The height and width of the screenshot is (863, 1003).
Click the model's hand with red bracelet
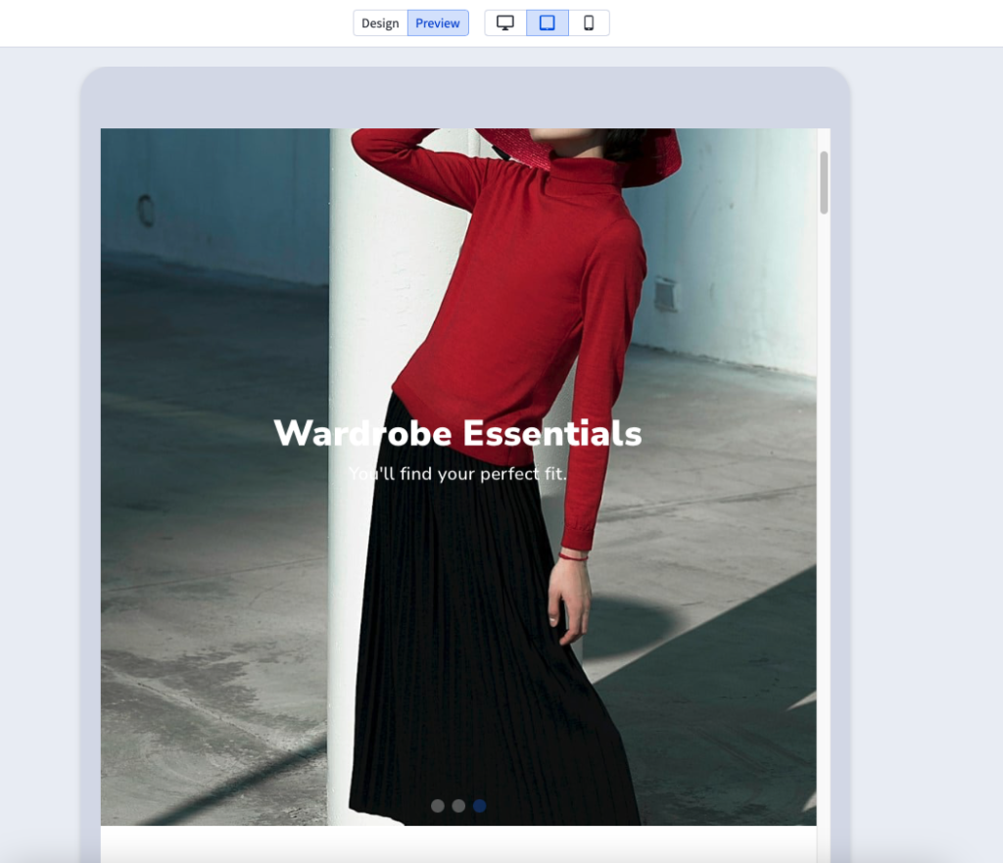point(570,598)
